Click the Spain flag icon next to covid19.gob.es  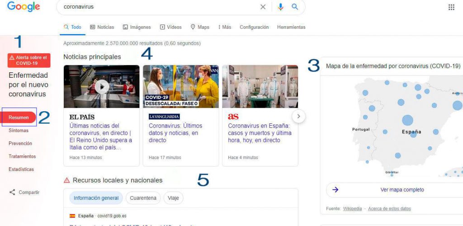coord(72,216)
